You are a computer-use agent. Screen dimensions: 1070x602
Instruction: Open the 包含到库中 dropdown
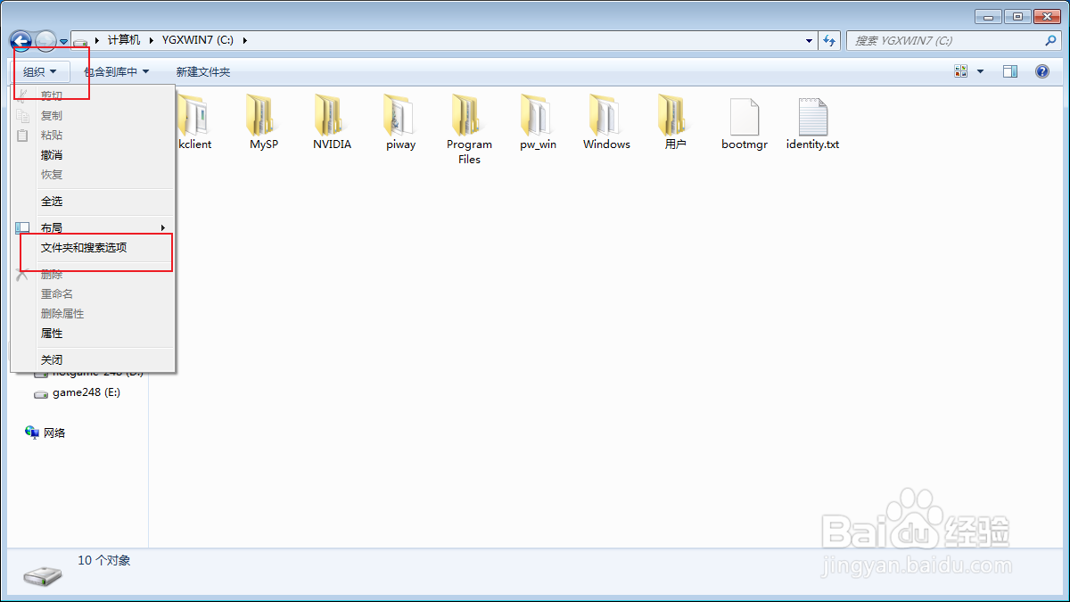point(117,71)
